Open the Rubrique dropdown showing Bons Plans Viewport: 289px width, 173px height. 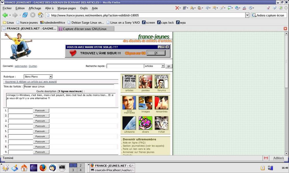(38, 76)
